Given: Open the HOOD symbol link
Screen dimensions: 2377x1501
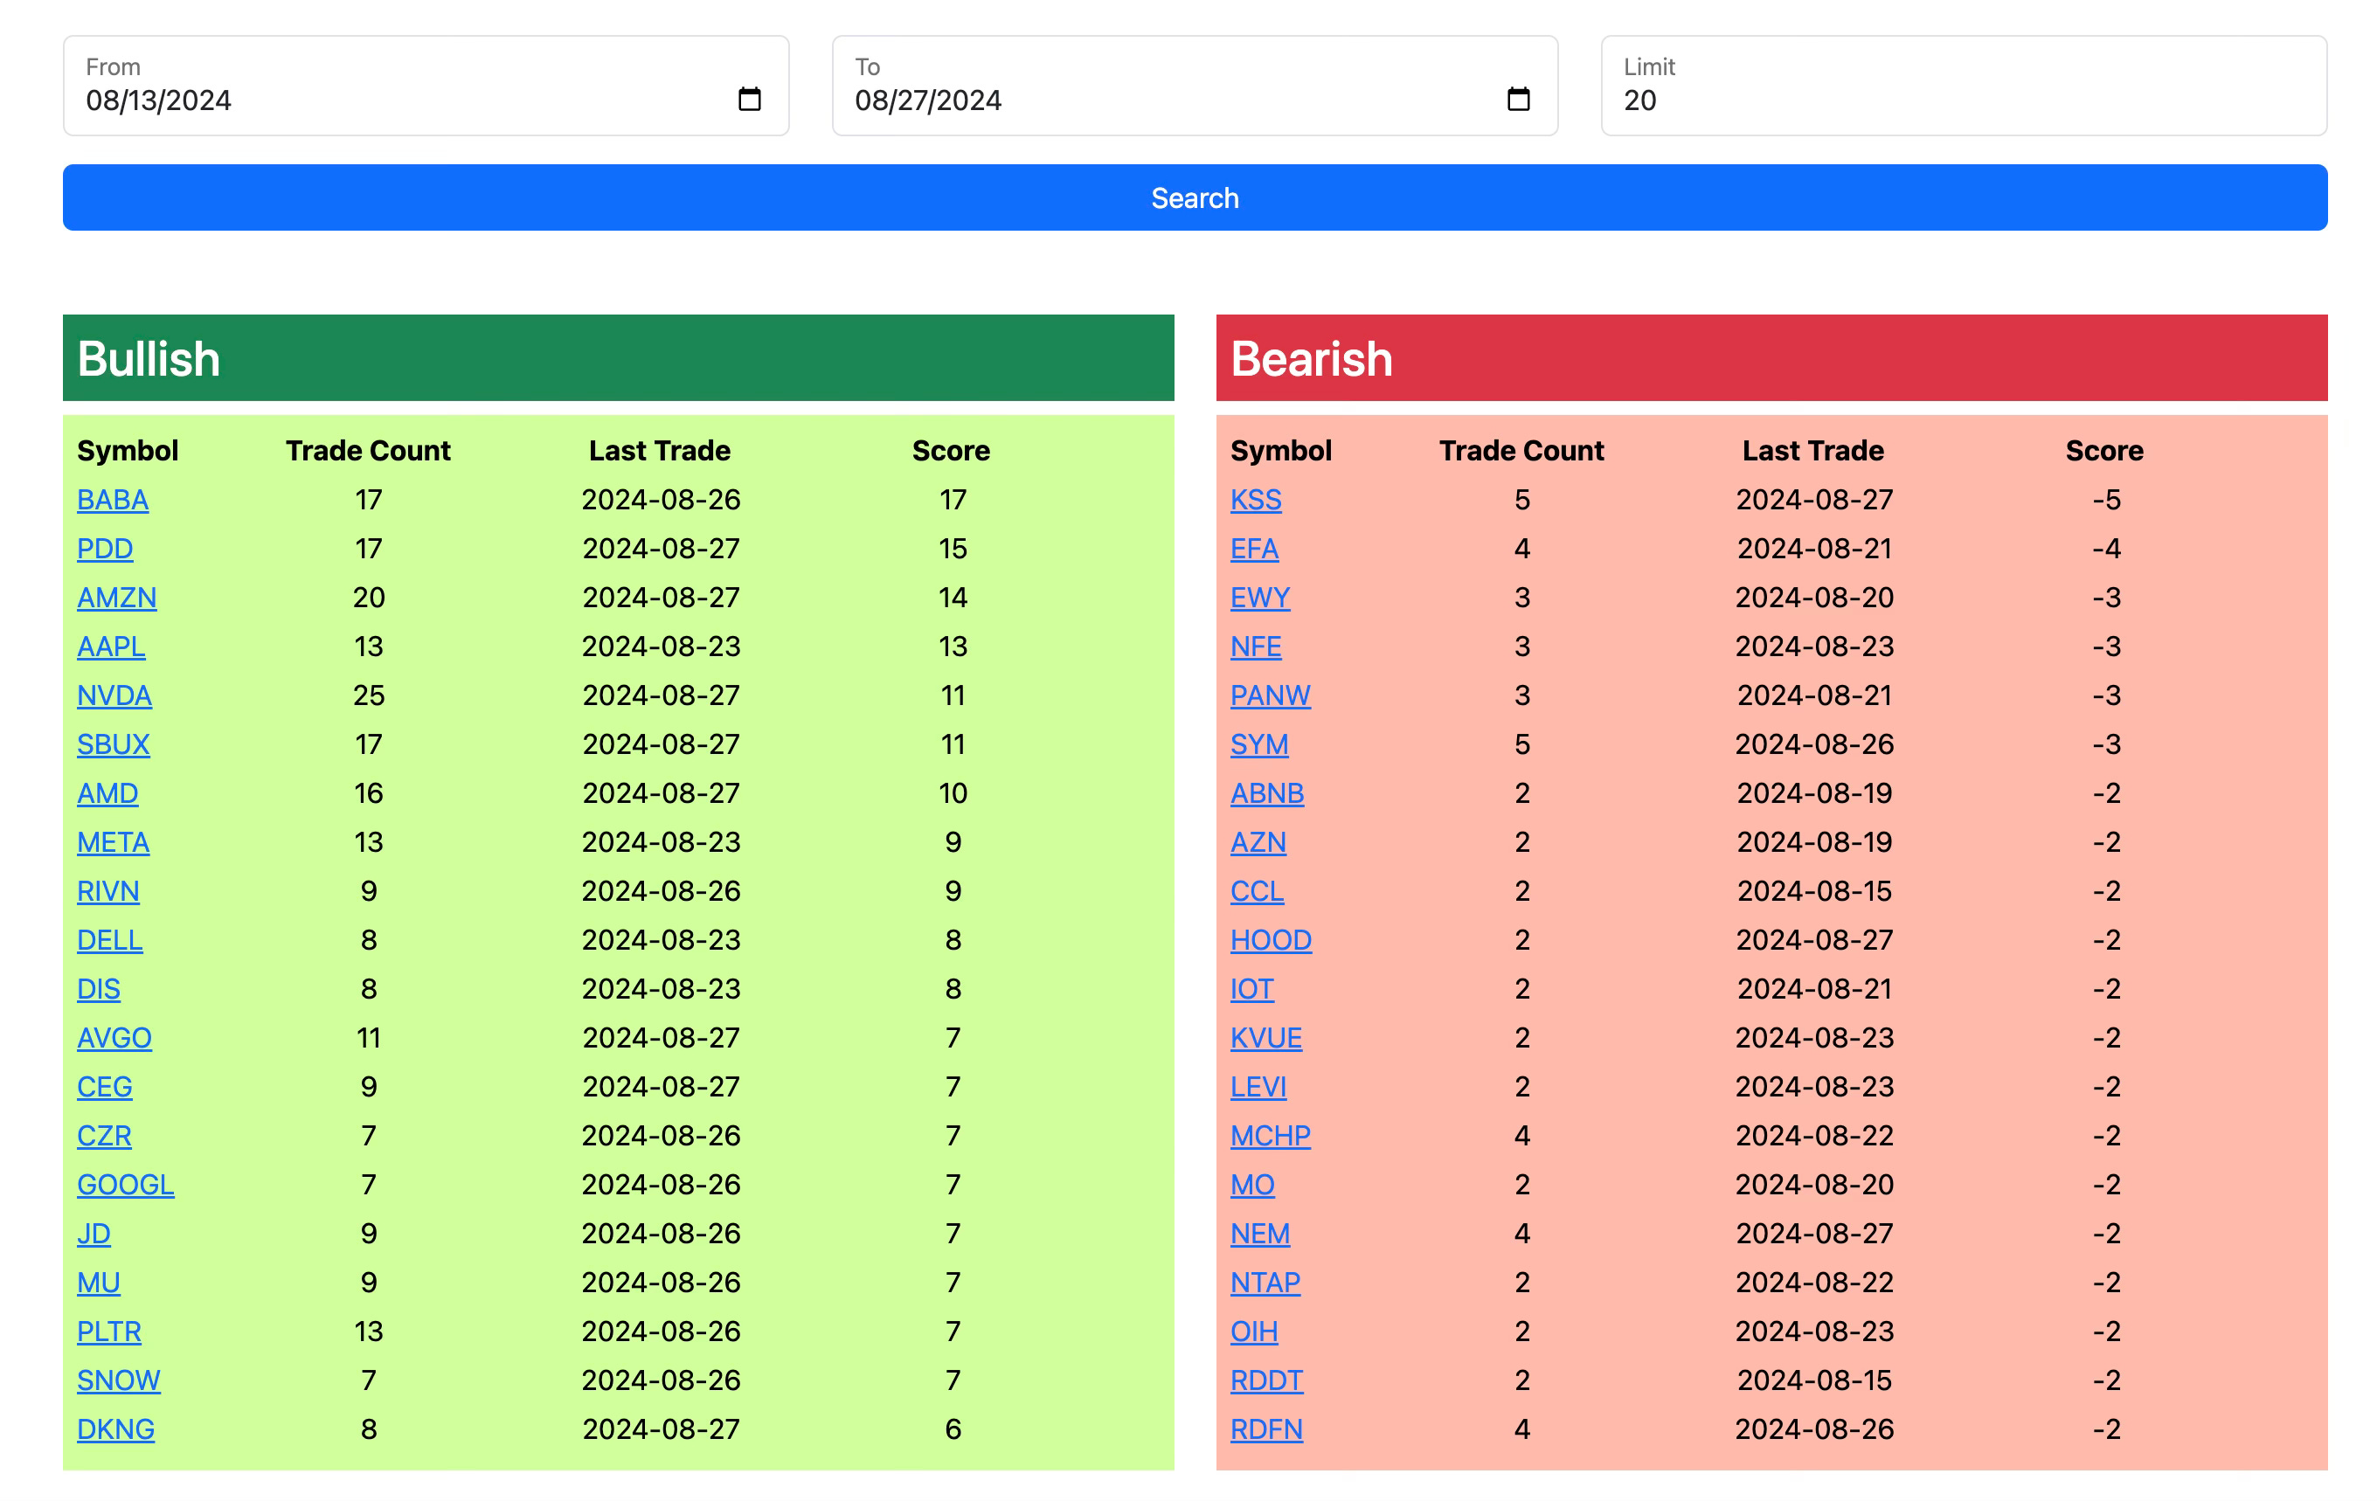Looking at the screenshot, I should (x=1271, y=939).
